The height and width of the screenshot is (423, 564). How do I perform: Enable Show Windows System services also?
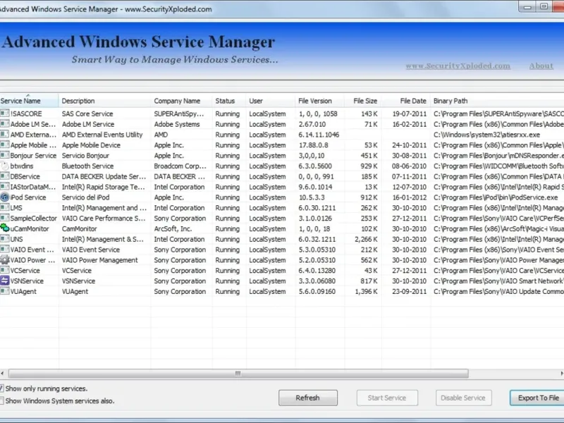coord(2,400)
